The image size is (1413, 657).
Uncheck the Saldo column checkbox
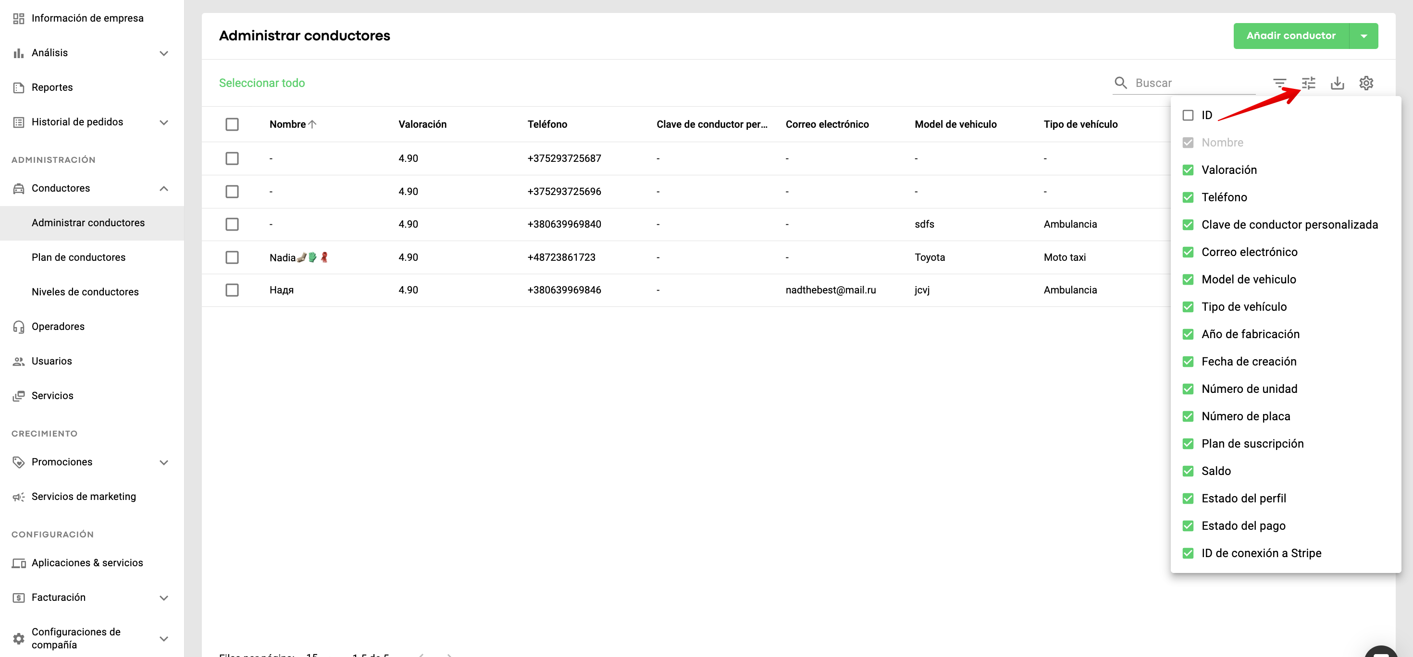[1188, 471]
